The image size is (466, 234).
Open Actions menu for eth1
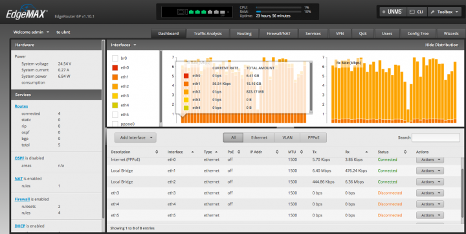click(x=430, y=171)
